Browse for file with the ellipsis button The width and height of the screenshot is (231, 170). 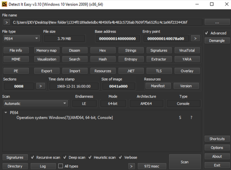point(217,22)
